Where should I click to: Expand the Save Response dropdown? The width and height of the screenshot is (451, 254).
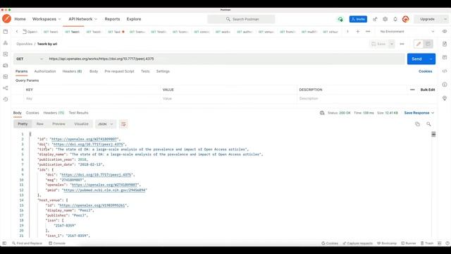click(x=419, y=113)
